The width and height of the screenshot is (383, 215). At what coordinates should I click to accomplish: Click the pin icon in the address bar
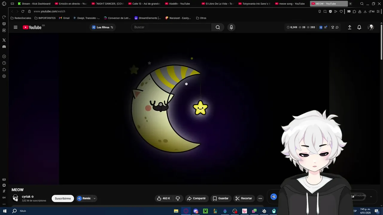tap(320, 11)
